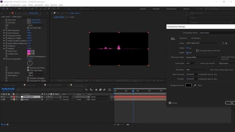The image size is (235, 132).
Task: Click the effect fx switch on White Solid 1
Action: coord(49,97)
